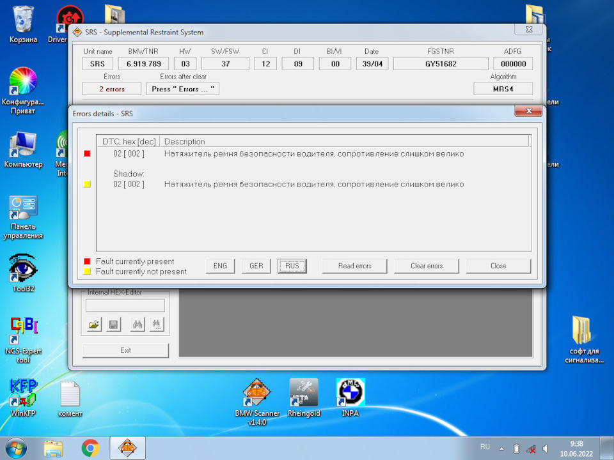Click the Algorithm value MRS4

click(503, 89)
